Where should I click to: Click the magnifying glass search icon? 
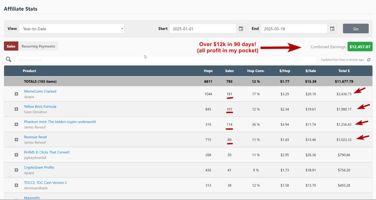pos(8,59)
